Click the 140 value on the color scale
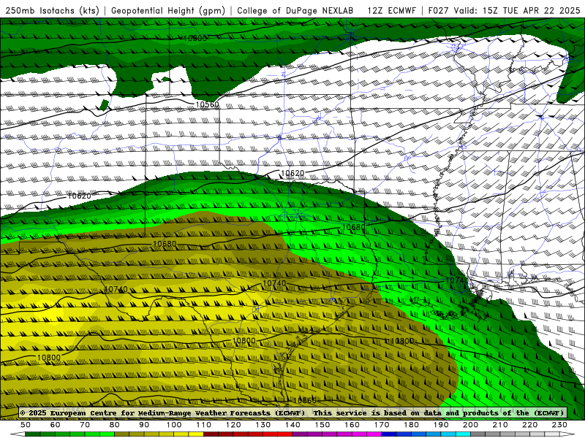The width and height of the screenshot is (585, 438). pyautogui.click(x=293, y=425)
